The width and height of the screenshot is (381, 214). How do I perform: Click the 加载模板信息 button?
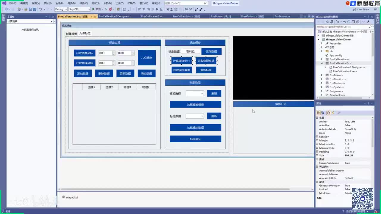tap(195, 105)
